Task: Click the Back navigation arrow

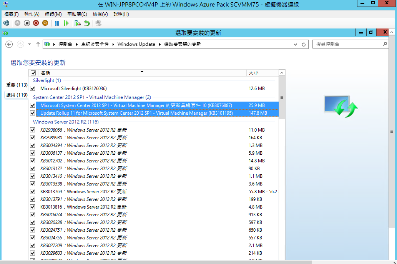Action: click(9, 44)
